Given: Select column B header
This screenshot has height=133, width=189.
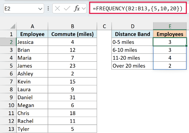Looking at the screenshot, I should coord(73,26).
